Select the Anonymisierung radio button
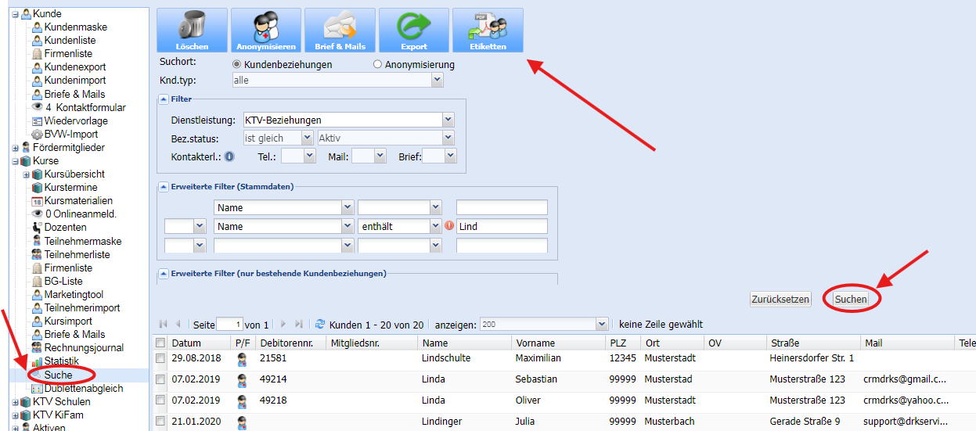This screenshot has width=976, height=431. (377, 64)
